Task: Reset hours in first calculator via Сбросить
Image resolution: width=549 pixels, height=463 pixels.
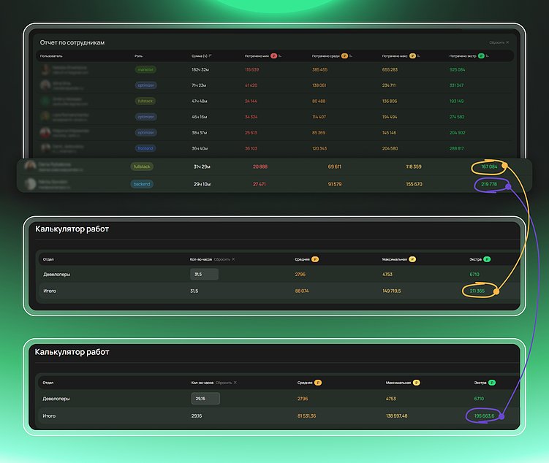Action: point(224,259)
